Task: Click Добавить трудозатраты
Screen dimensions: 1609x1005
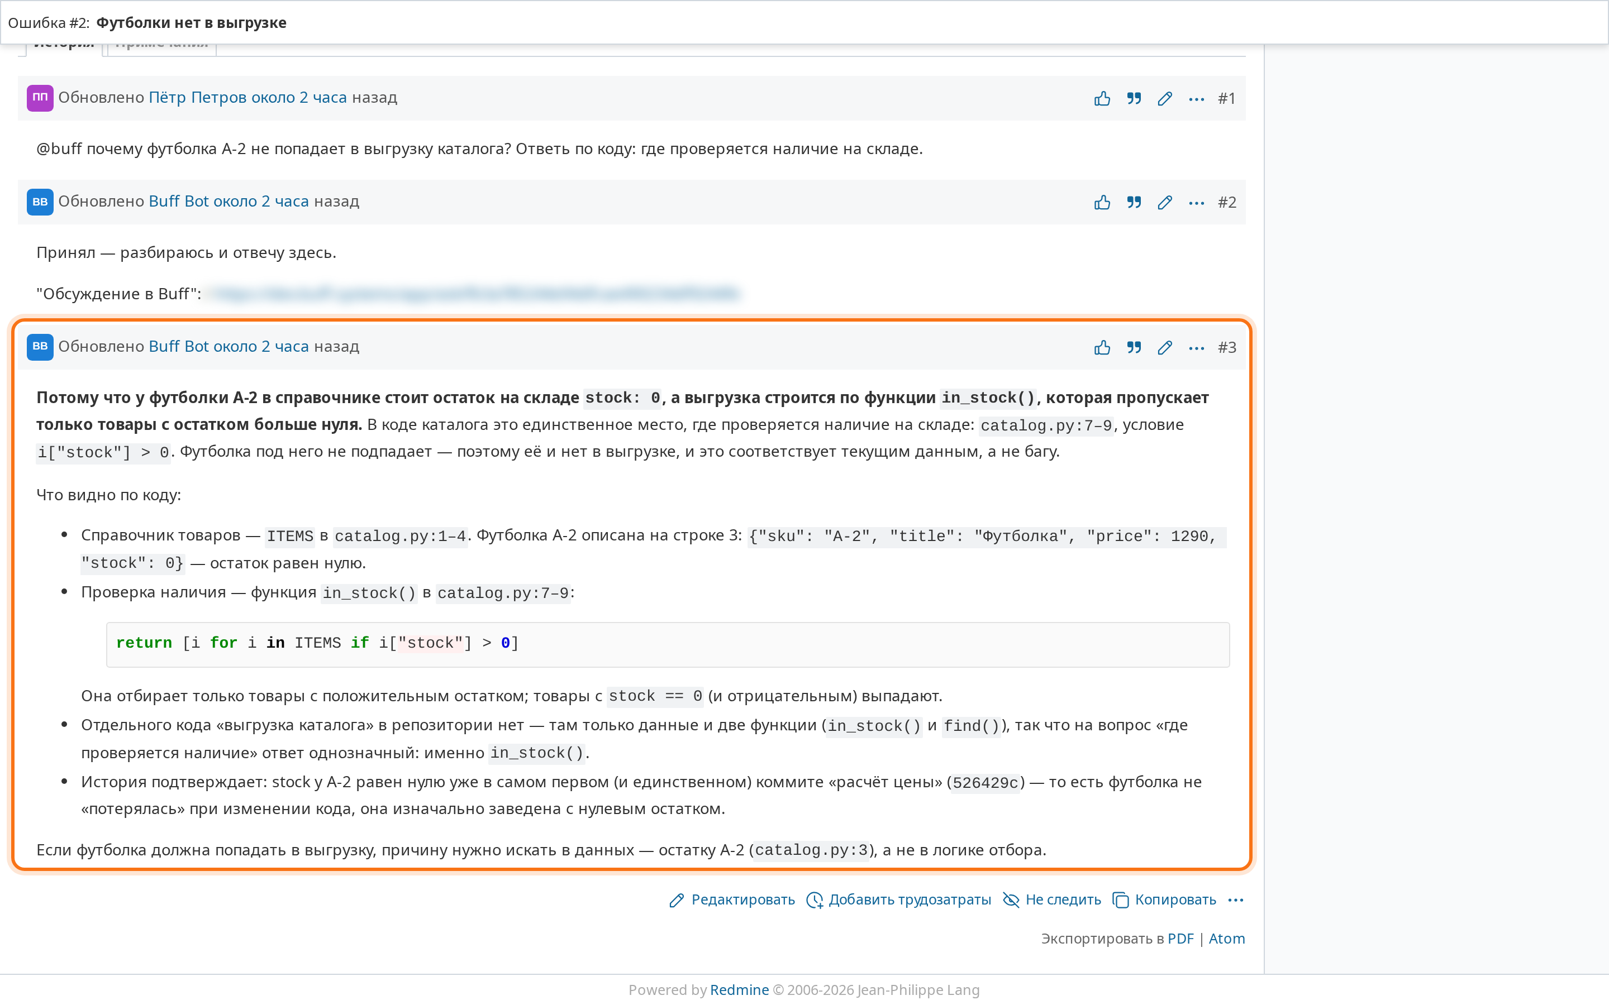Action: coord(898,899)
